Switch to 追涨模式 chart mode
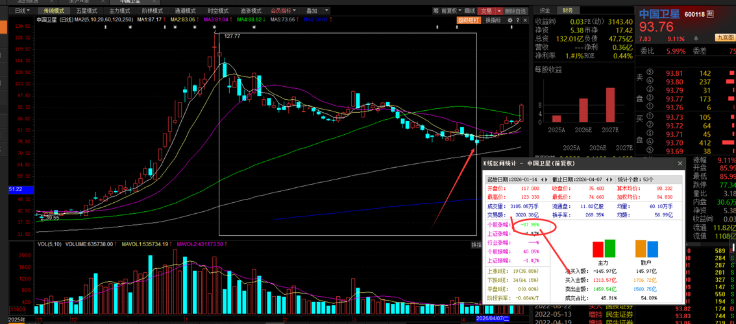Screen dimensions: 736x324 (x=251, y=10)
